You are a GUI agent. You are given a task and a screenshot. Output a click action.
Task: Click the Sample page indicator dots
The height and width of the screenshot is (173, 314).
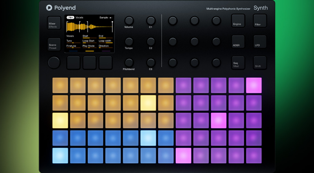coord(110,18)
